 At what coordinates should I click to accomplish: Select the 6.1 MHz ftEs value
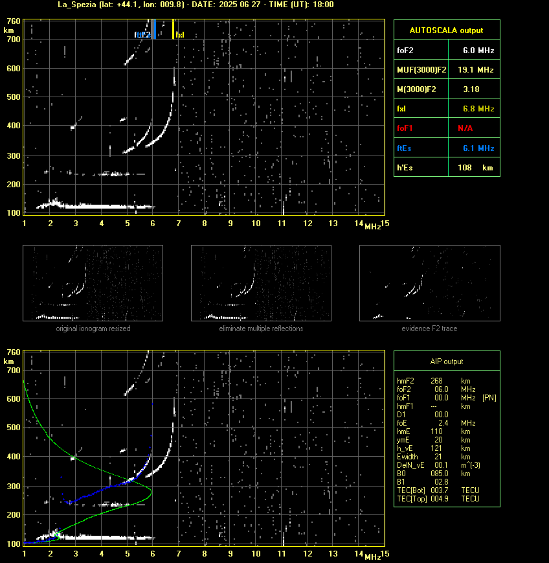478,148
